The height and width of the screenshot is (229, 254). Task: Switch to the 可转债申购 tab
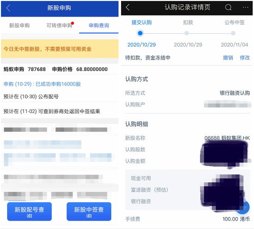[x=59, y=25]
